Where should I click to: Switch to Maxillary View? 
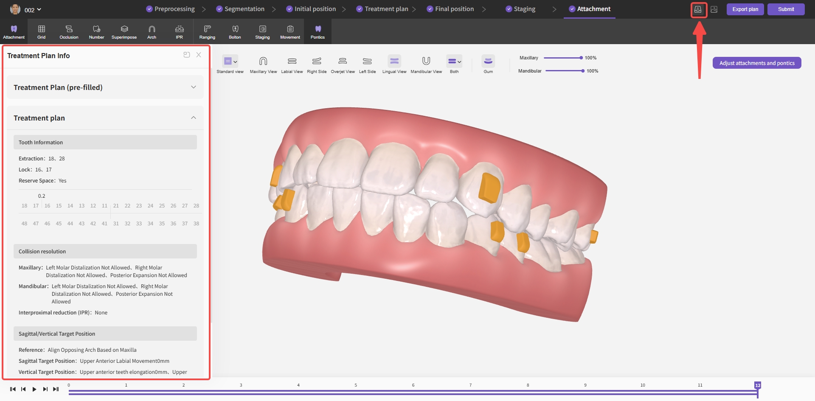coord(263,64)
